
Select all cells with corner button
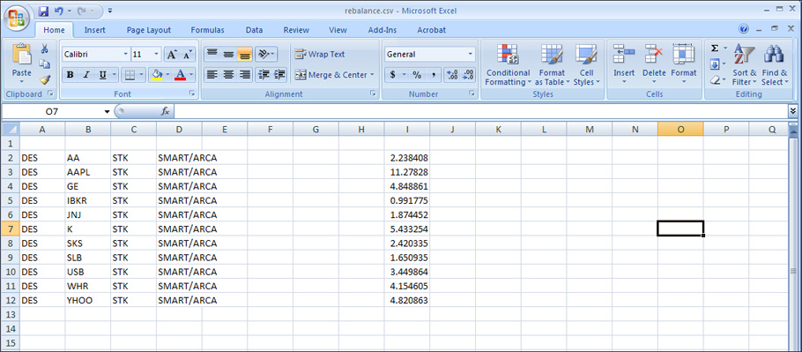click(x=11, y=129)
